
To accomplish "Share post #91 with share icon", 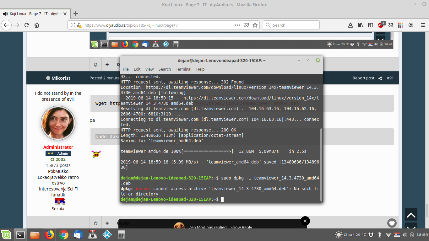I will pos(380,78).
